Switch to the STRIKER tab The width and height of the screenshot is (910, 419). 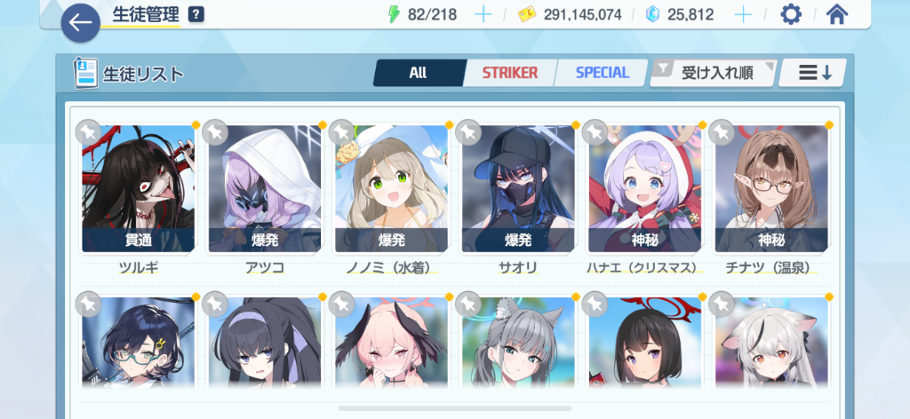[509, 73]
